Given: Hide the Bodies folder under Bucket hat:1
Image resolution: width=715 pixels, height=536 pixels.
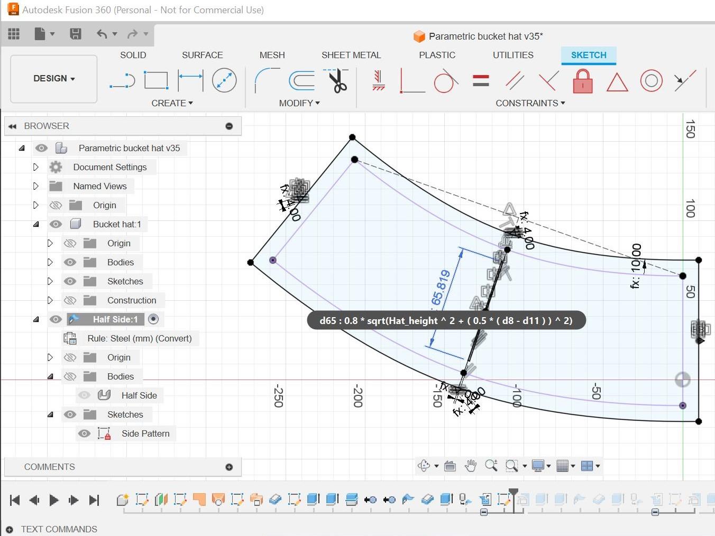Looking at the screenshot, I should click(x=70, y=262).
